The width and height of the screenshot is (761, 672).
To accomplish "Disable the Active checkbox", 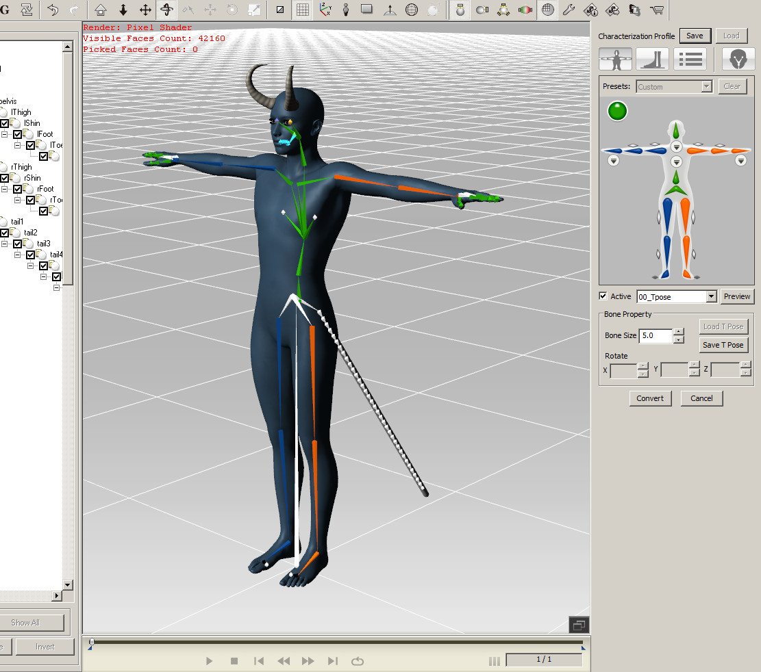I will 603,296.
